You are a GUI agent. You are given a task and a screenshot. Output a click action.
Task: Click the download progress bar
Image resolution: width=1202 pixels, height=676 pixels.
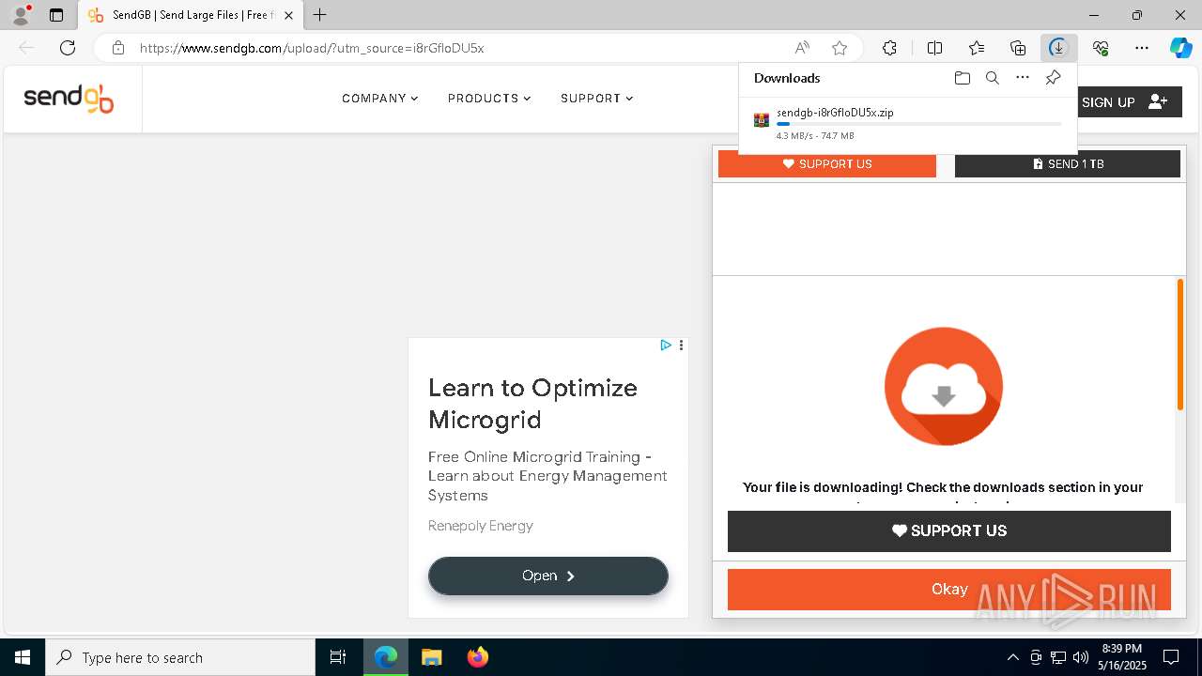coord(919,124)
